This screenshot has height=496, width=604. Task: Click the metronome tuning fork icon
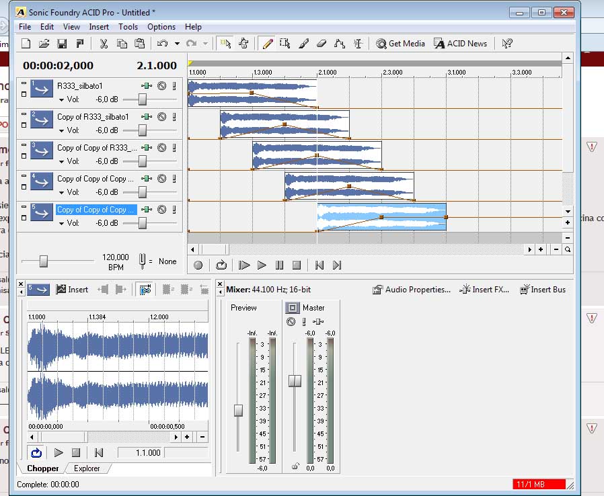143,261
